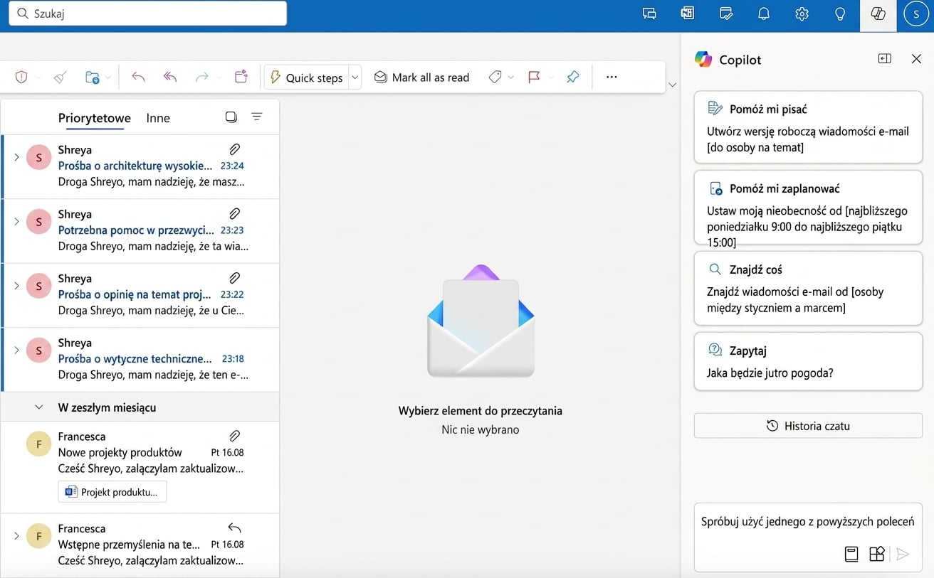Image resolution: width=934 pixels, height=578 pixels.
Task: Open the Wstępne przemyślenia na te email
Action: tap(140, 545)
